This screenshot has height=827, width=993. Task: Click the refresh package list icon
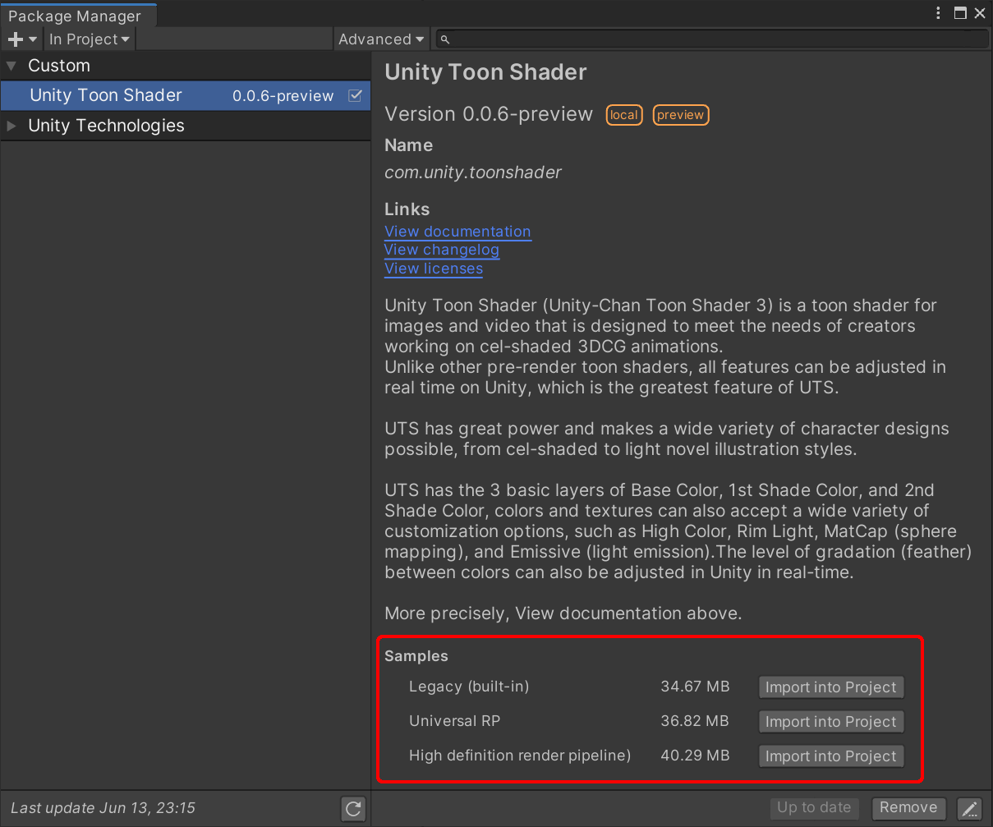coord(353,809)
